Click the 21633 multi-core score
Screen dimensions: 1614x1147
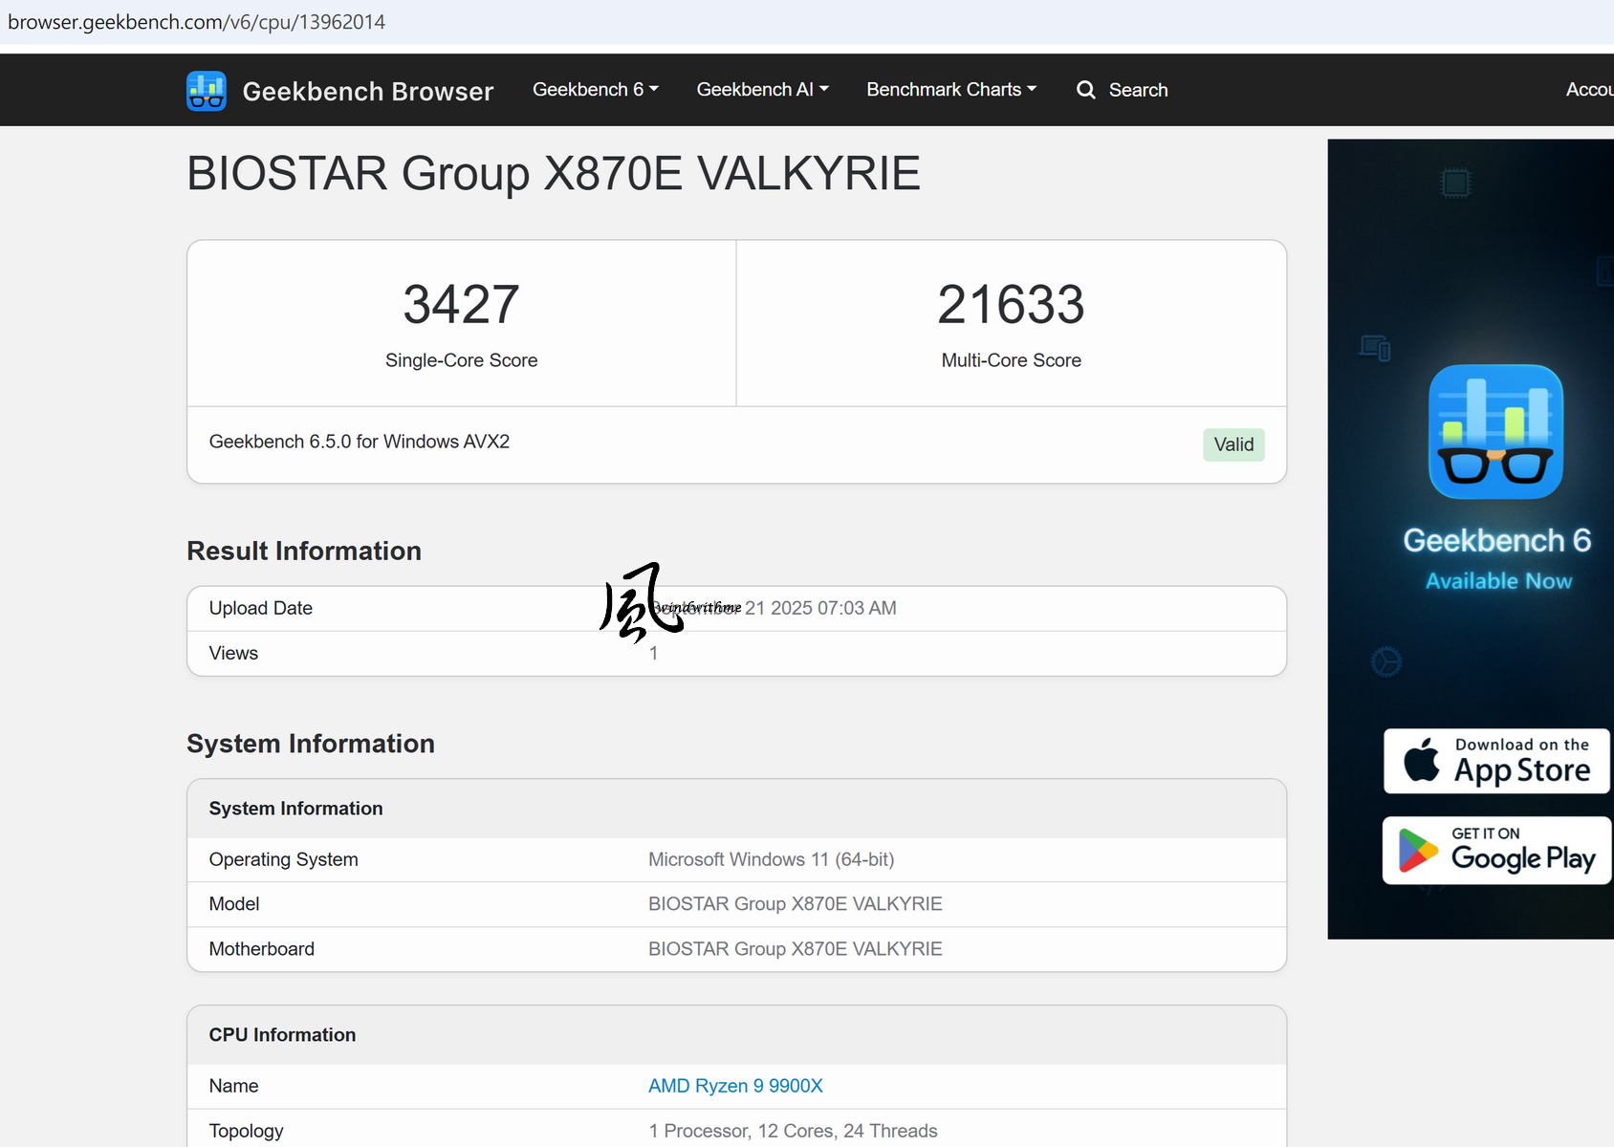tap(1011, 305)
